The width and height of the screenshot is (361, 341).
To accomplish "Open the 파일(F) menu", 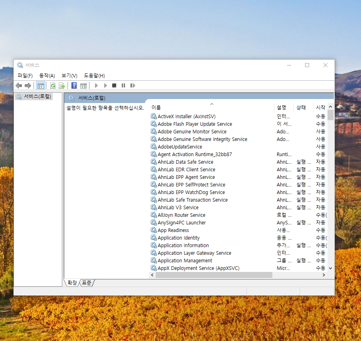I will (25, 76).
